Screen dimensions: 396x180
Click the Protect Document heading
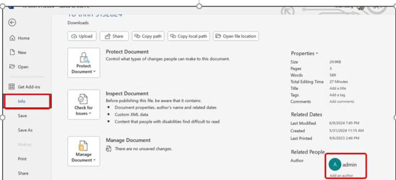coord(127,52)
